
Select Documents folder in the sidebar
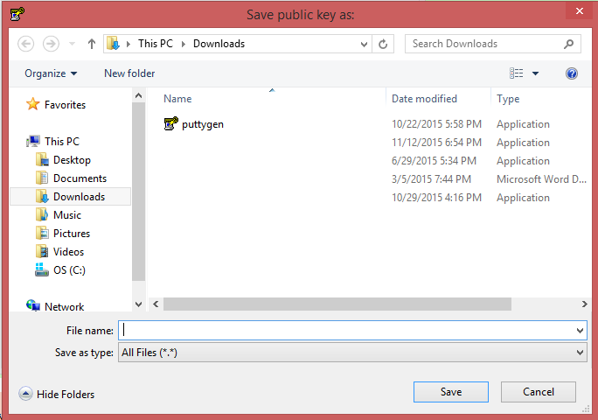(x=79, y=178)
